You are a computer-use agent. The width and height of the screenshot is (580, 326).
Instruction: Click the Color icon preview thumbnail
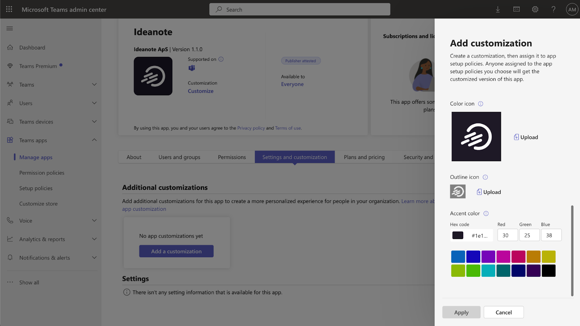[x=476, y=137]
